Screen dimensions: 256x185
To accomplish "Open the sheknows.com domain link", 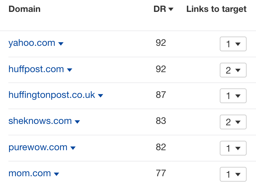I will pos(40,121).
